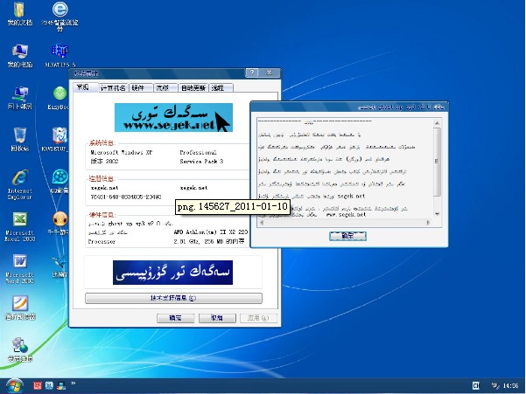The width and height of the screenshot is (526, 394).
Task: Select the orange headphone face music player icon
Action: [59, 224]
